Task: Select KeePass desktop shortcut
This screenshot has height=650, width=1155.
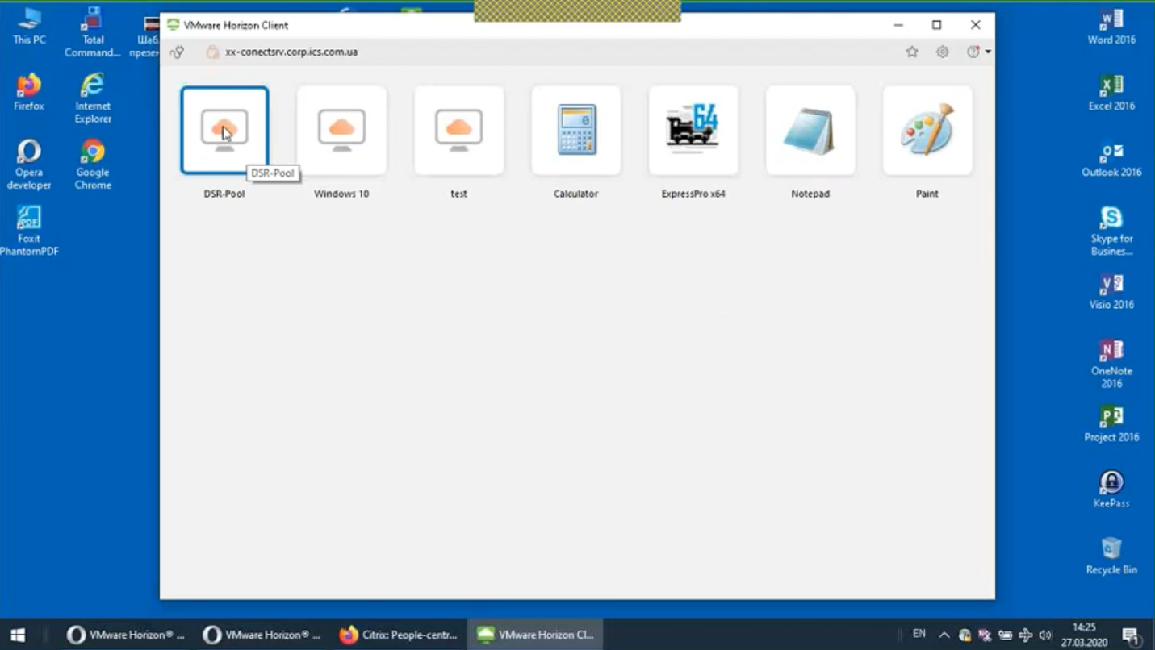Action: (x=1111, y=490)
